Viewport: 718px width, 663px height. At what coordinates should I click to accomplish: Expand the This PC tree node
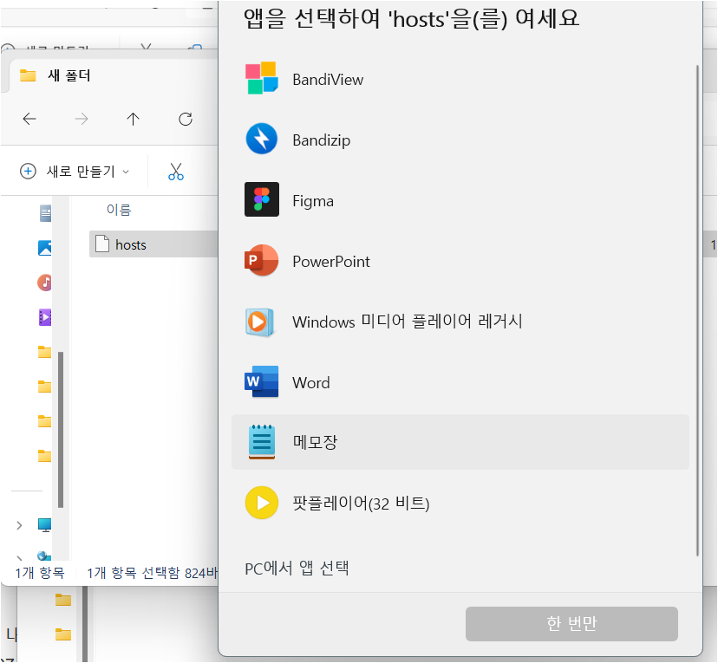[19, 525]
